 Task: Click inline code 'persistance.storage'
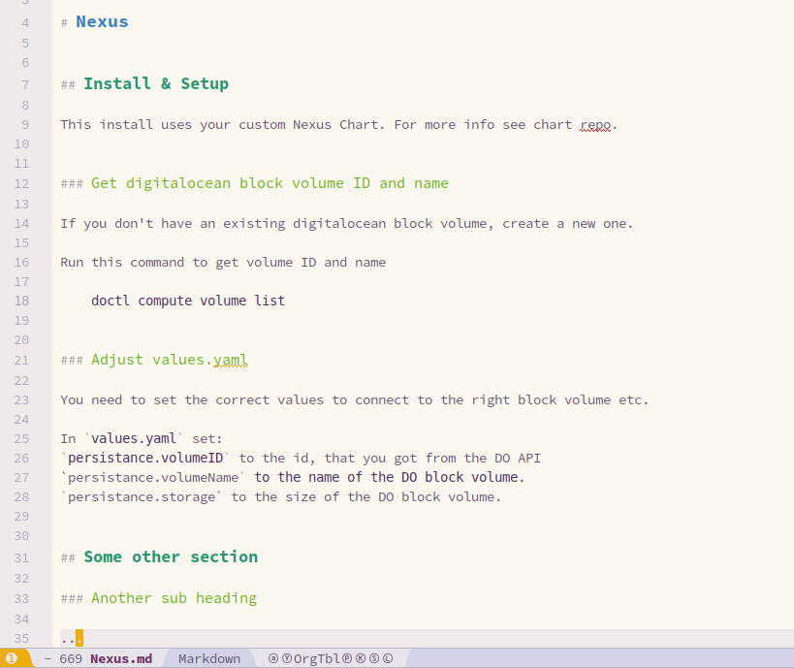tap(142, 497)
